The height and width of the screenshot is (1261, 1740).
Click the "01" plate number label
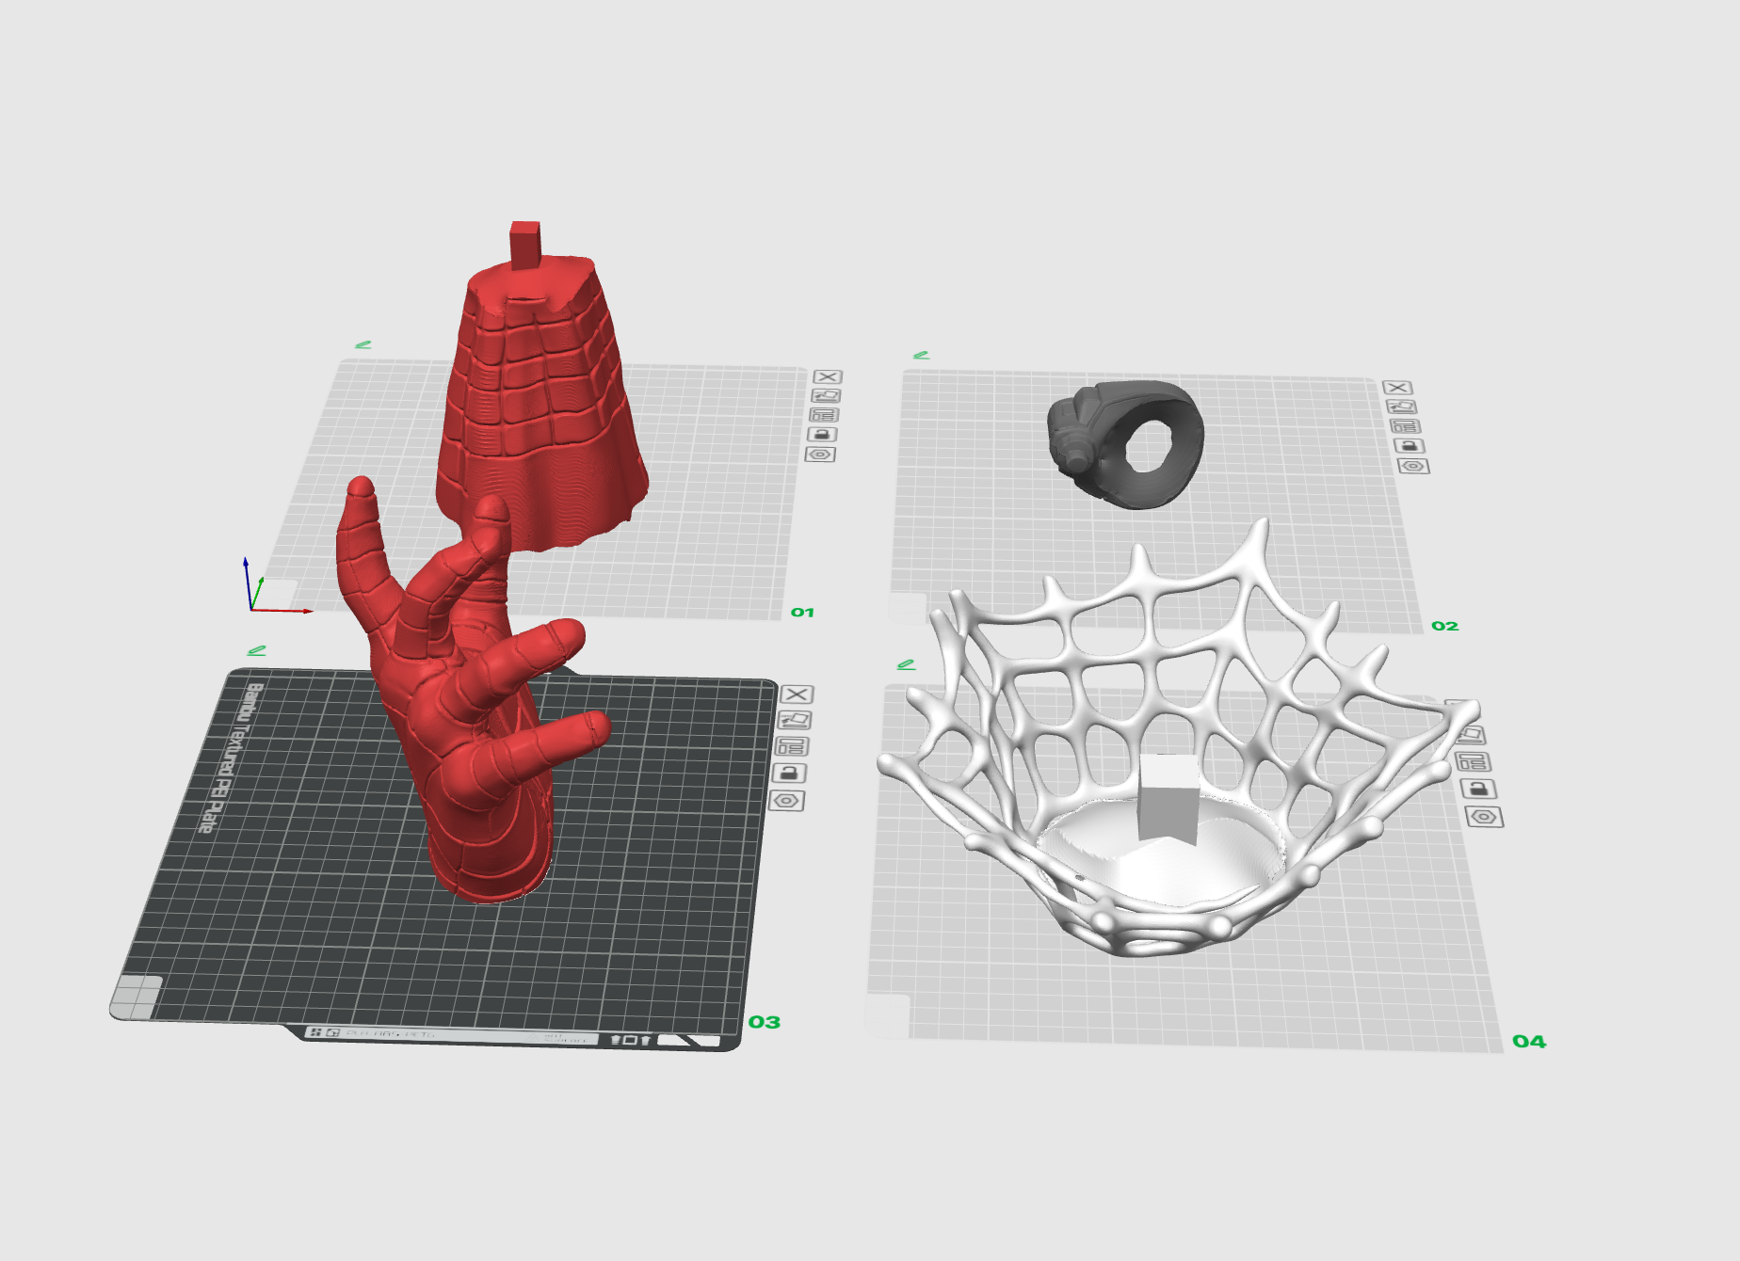pyautogui.click(x=802, y=613)
